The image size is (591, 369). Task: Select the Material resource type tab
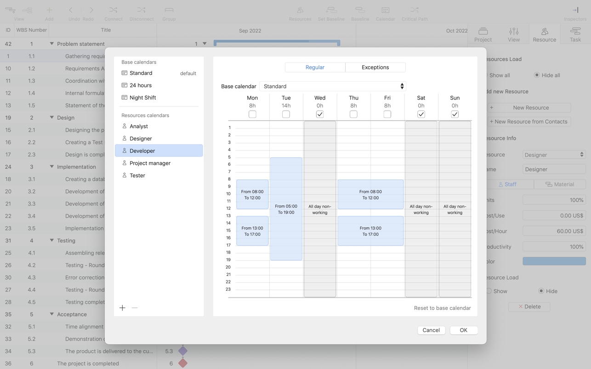tap(560, 184)
